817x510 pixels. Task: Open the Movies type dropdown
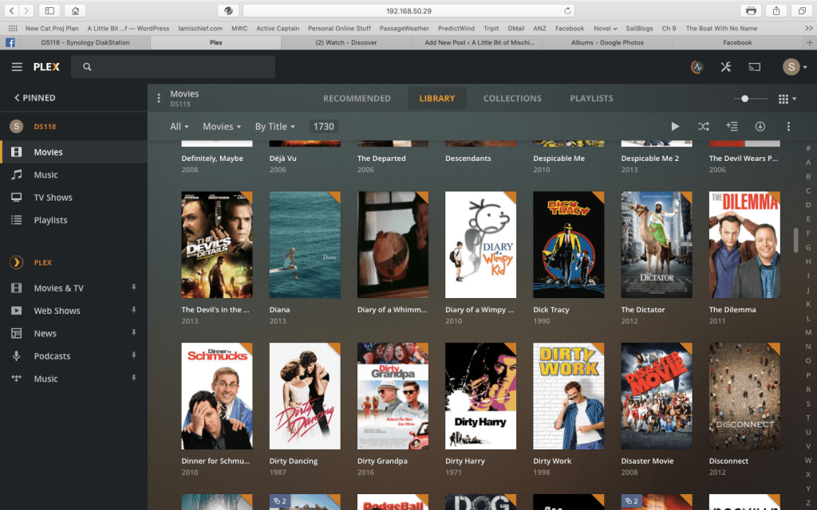222,126
